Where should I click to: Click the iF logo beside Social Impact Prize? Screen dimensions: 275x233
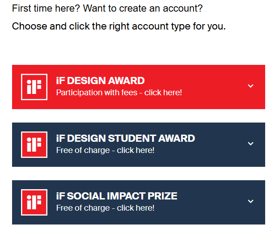click(x=34, y=202)
